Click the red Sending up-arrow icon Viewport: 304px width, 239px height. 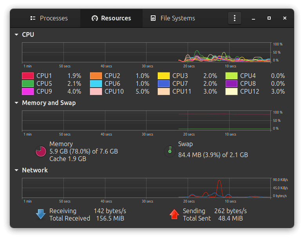(x=174, y=214)
